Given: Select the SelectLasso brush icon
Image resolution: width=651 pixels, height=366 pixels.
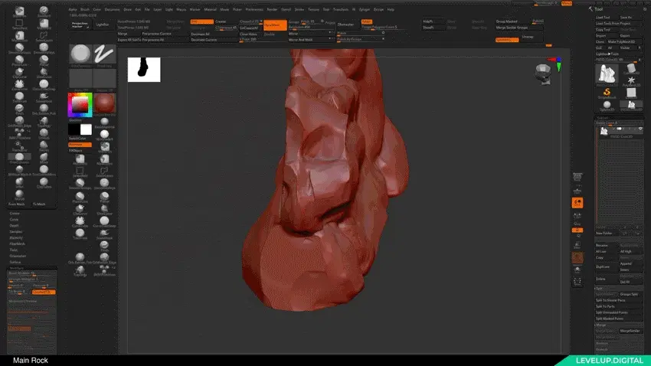Looking at the screenshot, I should click(44, 36).
